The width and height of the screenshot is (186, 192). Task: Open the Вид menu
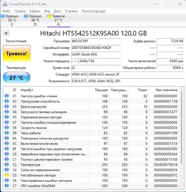coord(47,11)
